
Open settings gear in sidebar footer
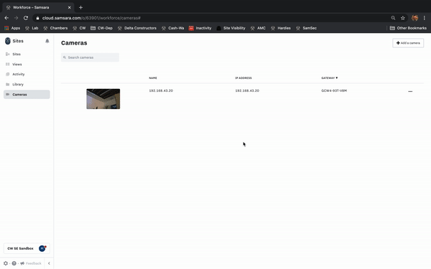tap(6, 263)
